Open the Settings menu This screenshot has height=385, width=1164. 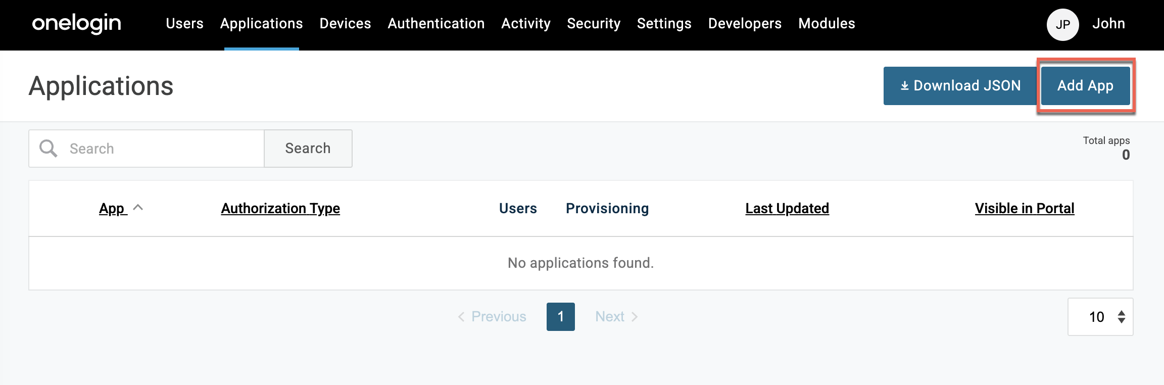click(x=664, y=24)
